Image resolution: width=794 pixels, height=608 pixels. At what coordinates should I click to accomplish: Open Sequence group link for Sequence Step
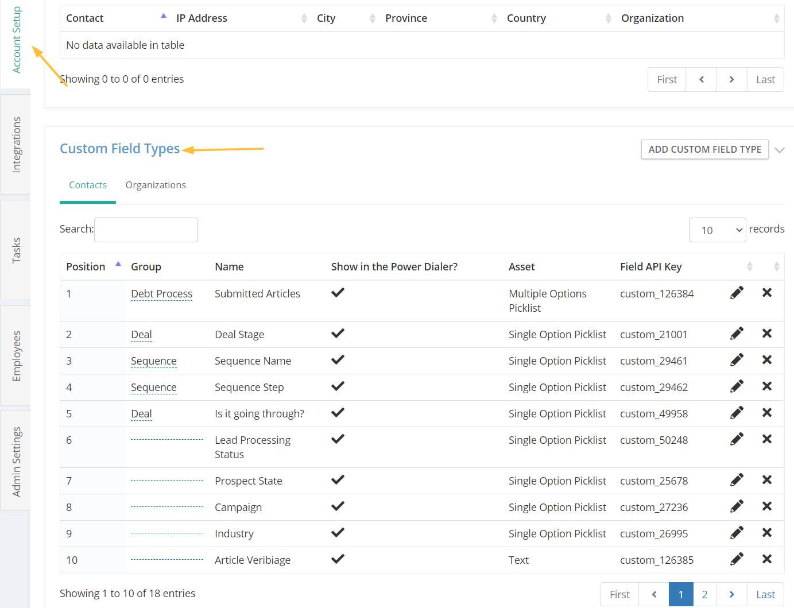[x=153, y=388]
